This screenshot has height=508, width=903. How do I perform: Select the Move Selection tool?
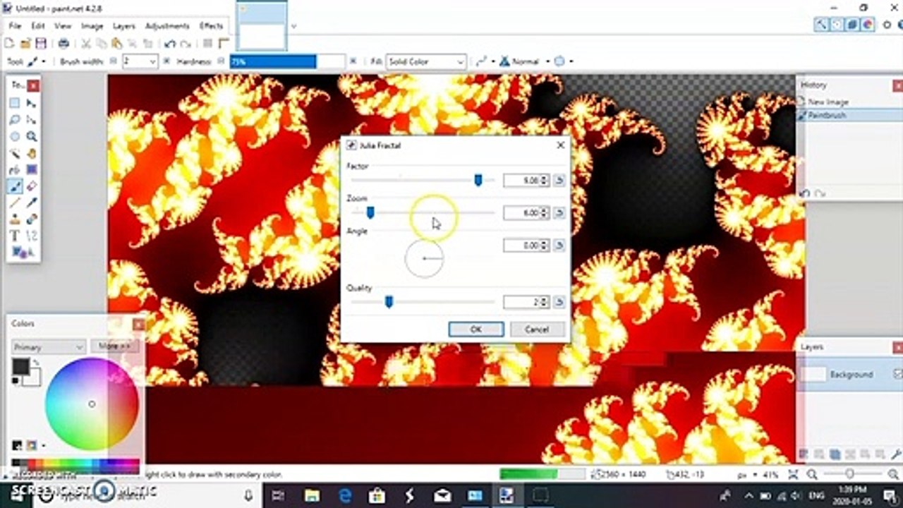32,120
